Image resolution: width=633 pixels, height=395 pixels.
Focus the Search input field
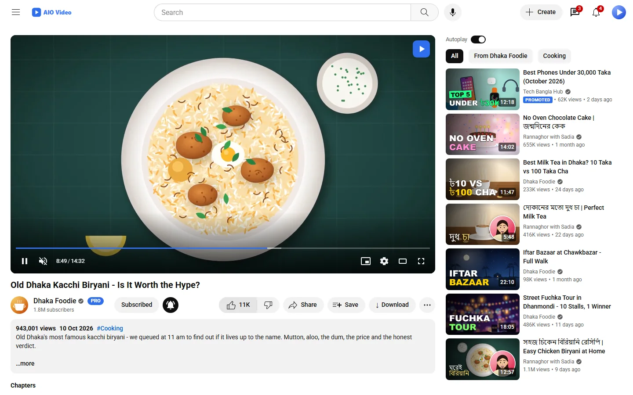pyautogui.click(x=282, y=12)
